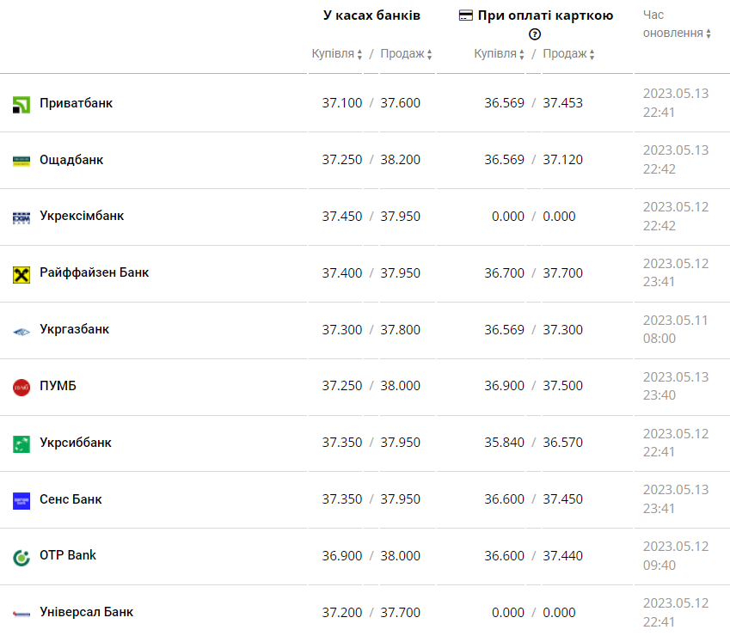
Task: Click the Укргазбанк logo icon
Action: 21,332
